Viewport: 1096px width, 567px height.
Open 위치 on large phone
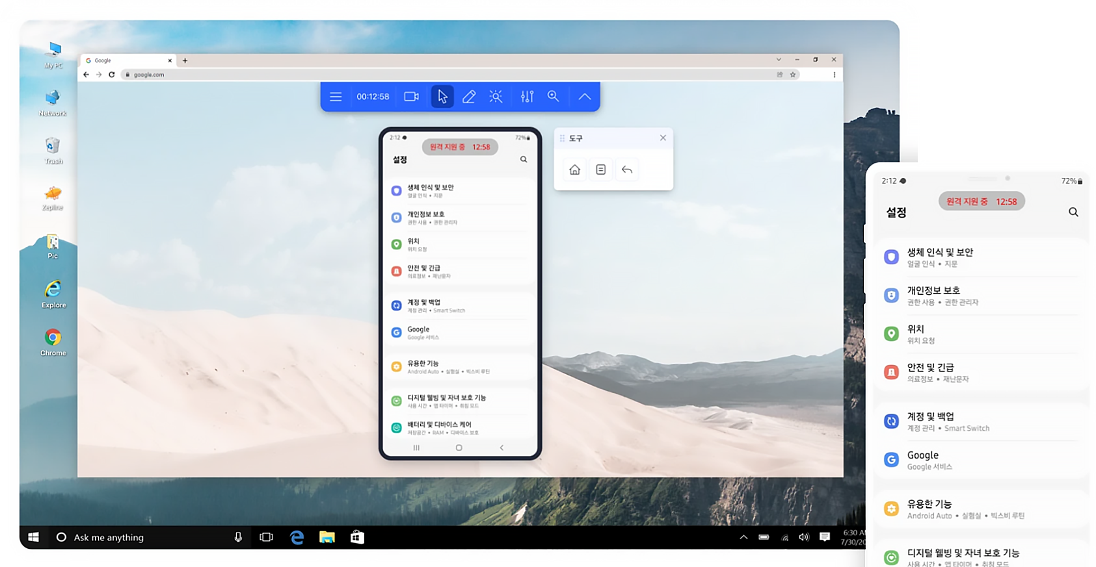pos(982,334)
